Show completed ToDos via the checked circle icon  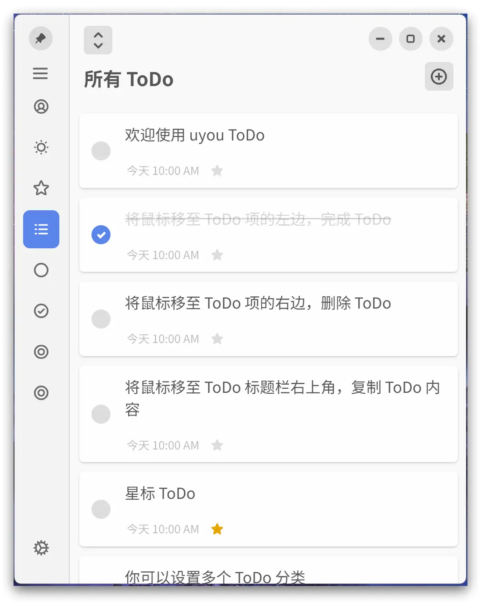[x=41, y=311]
